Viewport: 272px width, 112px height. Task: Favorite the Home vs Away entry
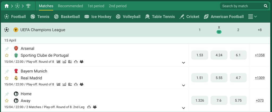[7, 101]
